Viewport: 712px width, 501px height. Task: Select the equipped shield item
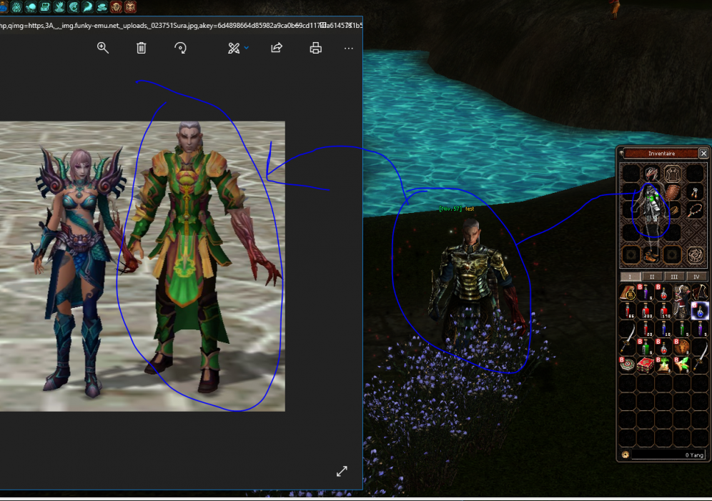coord(673,192)
